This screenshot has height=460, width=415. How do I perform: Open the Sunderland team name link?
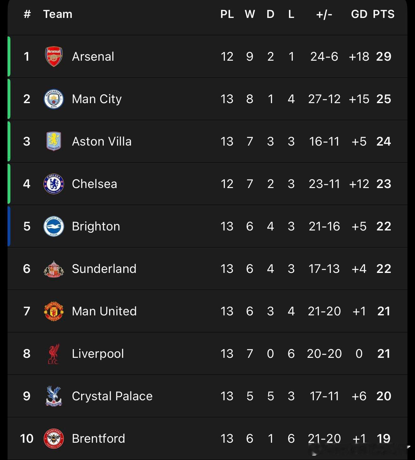104,269
